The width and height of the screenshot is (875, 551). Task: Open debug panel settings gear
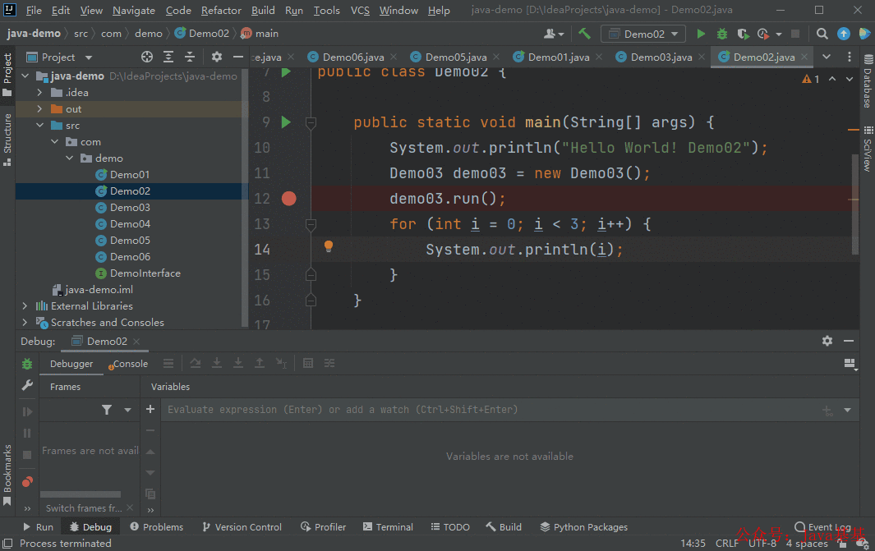(827, 341)
